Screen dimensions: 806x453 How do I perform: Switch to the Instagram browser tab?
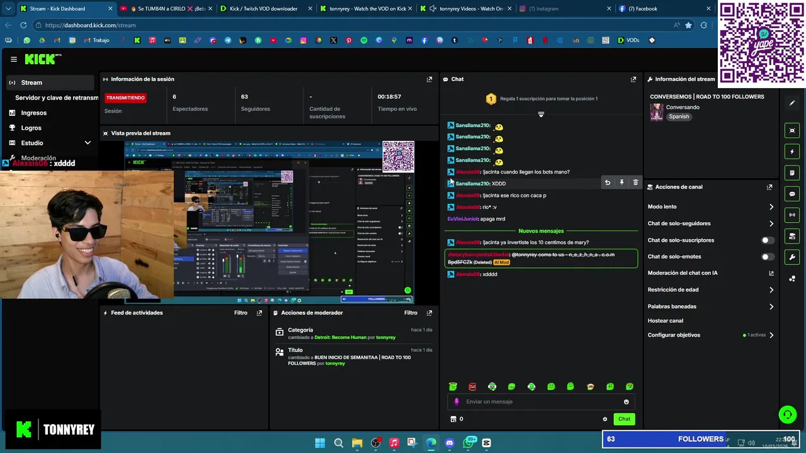coord(565,9)
